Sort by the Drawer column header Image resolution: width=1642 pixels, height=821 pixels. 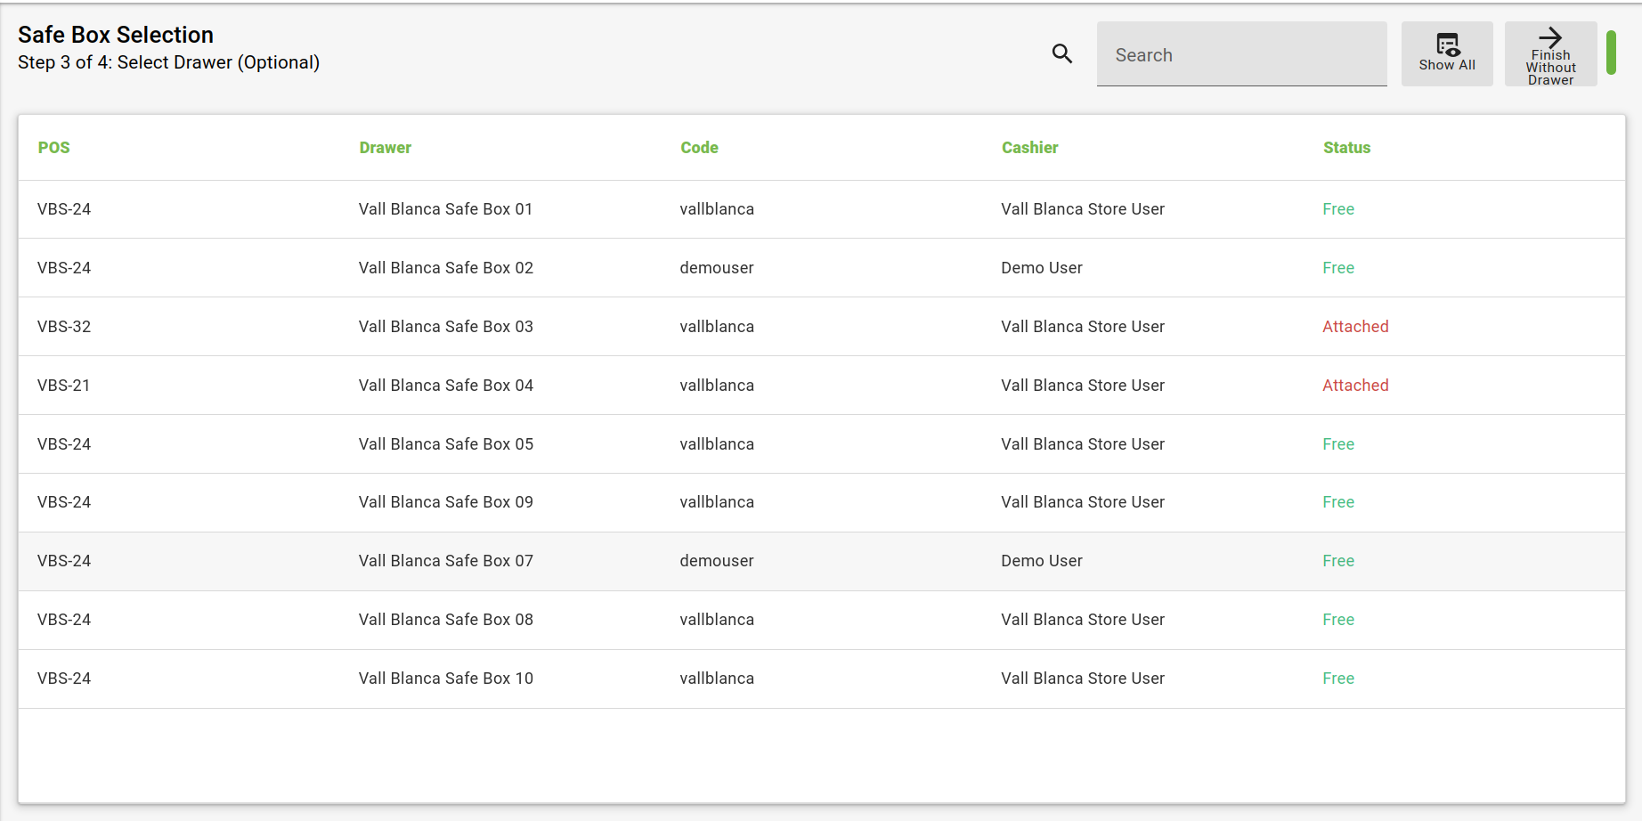point(385,148)
